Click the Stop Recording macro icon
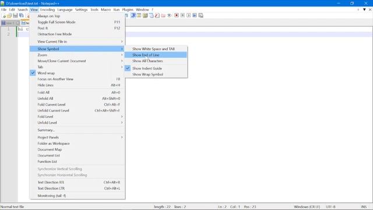The image size is (373, 210). point(182,16)
